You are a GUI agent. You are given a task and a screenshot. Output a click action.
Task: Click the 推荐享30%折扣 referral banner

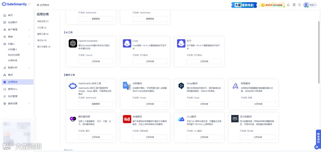click(x=272, y=5)
